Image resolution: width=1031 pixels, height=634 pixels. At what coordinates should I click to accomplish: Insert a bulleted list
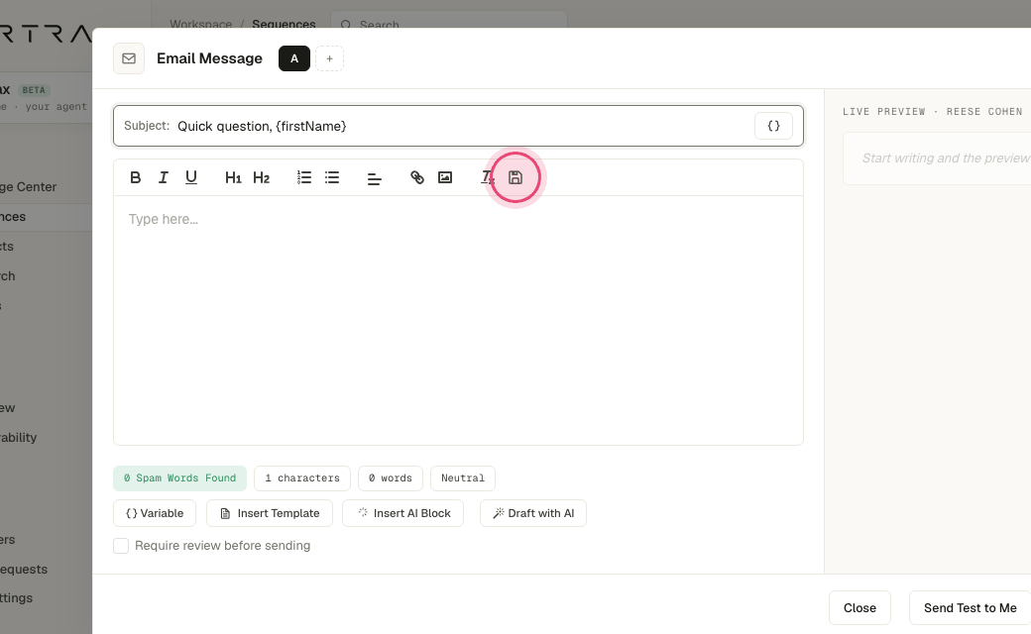pyautogui.click(x=332, y=177)
